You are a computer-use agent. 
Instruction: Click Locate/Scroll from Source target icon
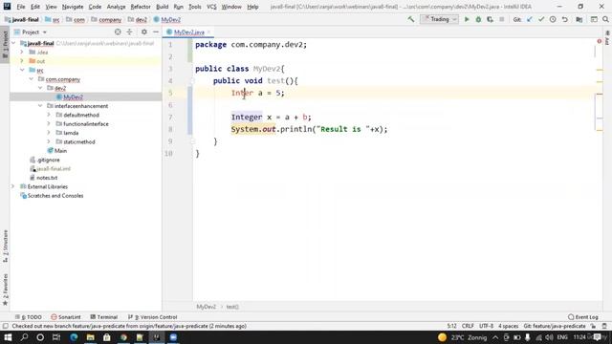118,32
